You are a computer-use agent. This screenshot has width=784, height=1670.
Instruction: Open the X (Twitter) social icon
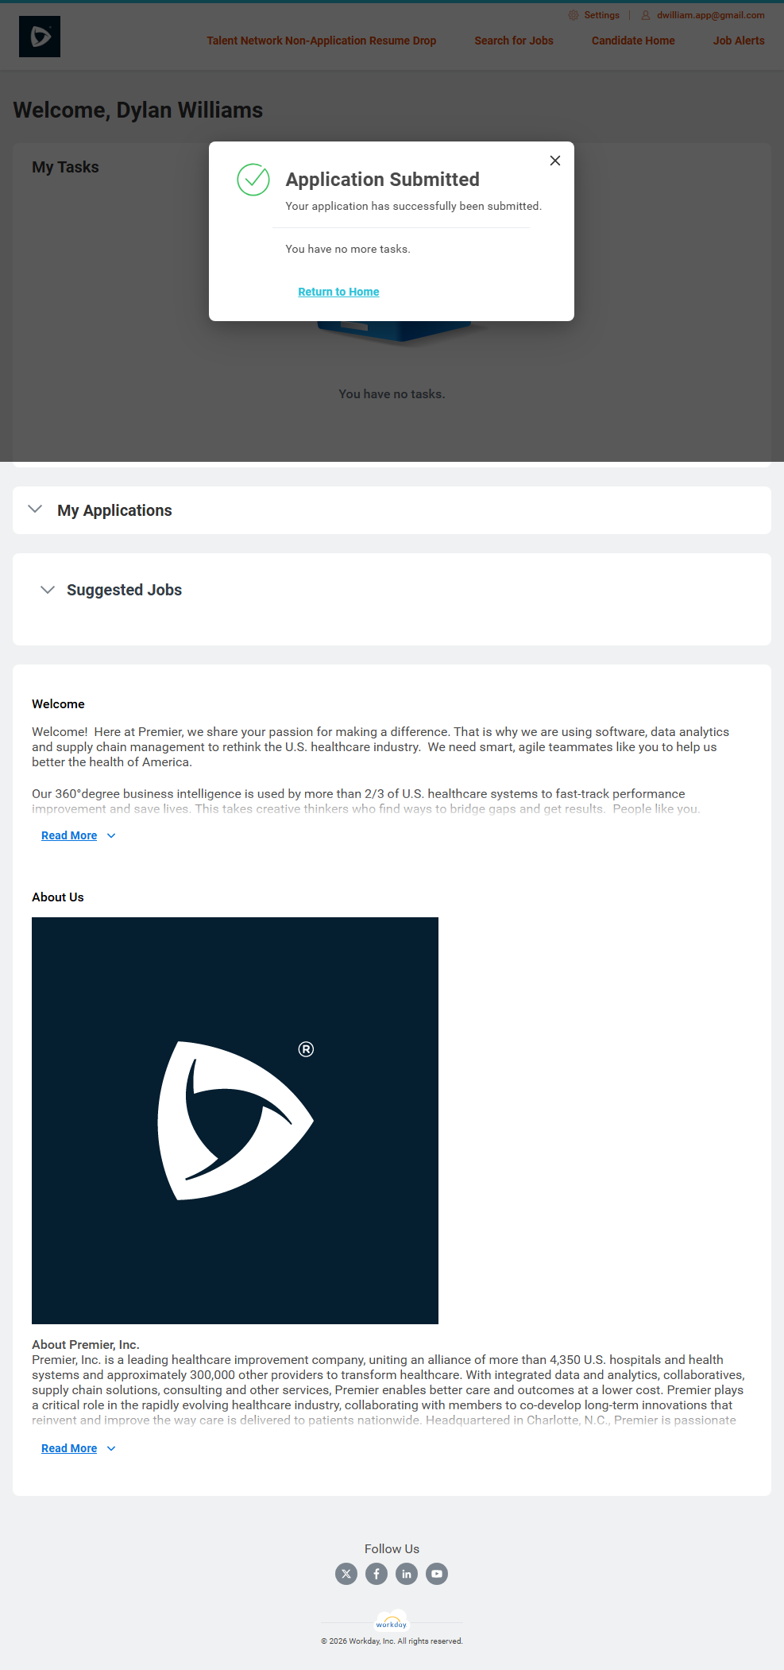346,1574
